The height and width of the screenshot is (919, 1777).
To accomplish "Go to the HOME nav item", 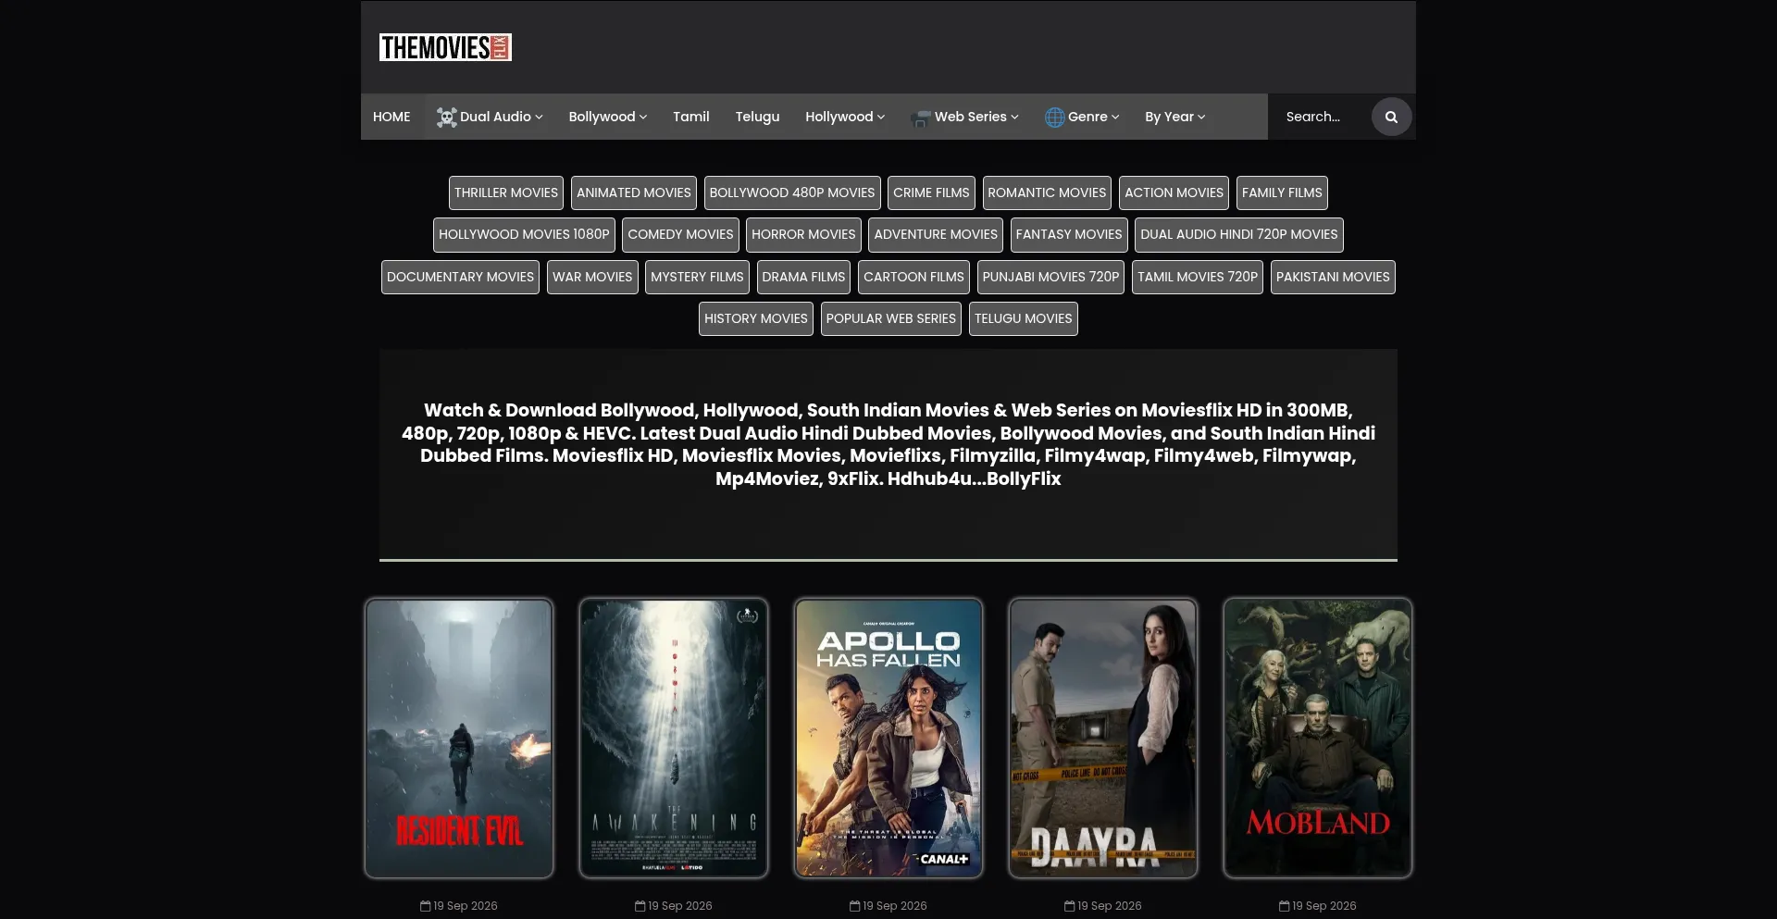I will pyautogui.click(x=391, y=117).
